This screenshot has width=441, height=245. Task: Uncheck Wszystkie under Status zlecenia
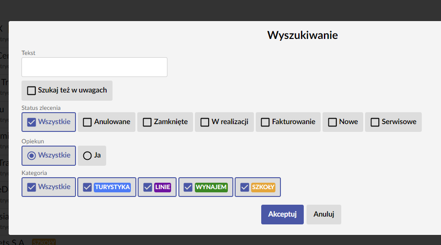(x=48, y=122)
